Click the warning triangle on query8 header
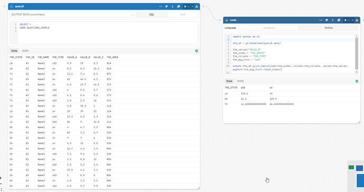This screenshot has height=192, width=364. click(x=197, y=6)
